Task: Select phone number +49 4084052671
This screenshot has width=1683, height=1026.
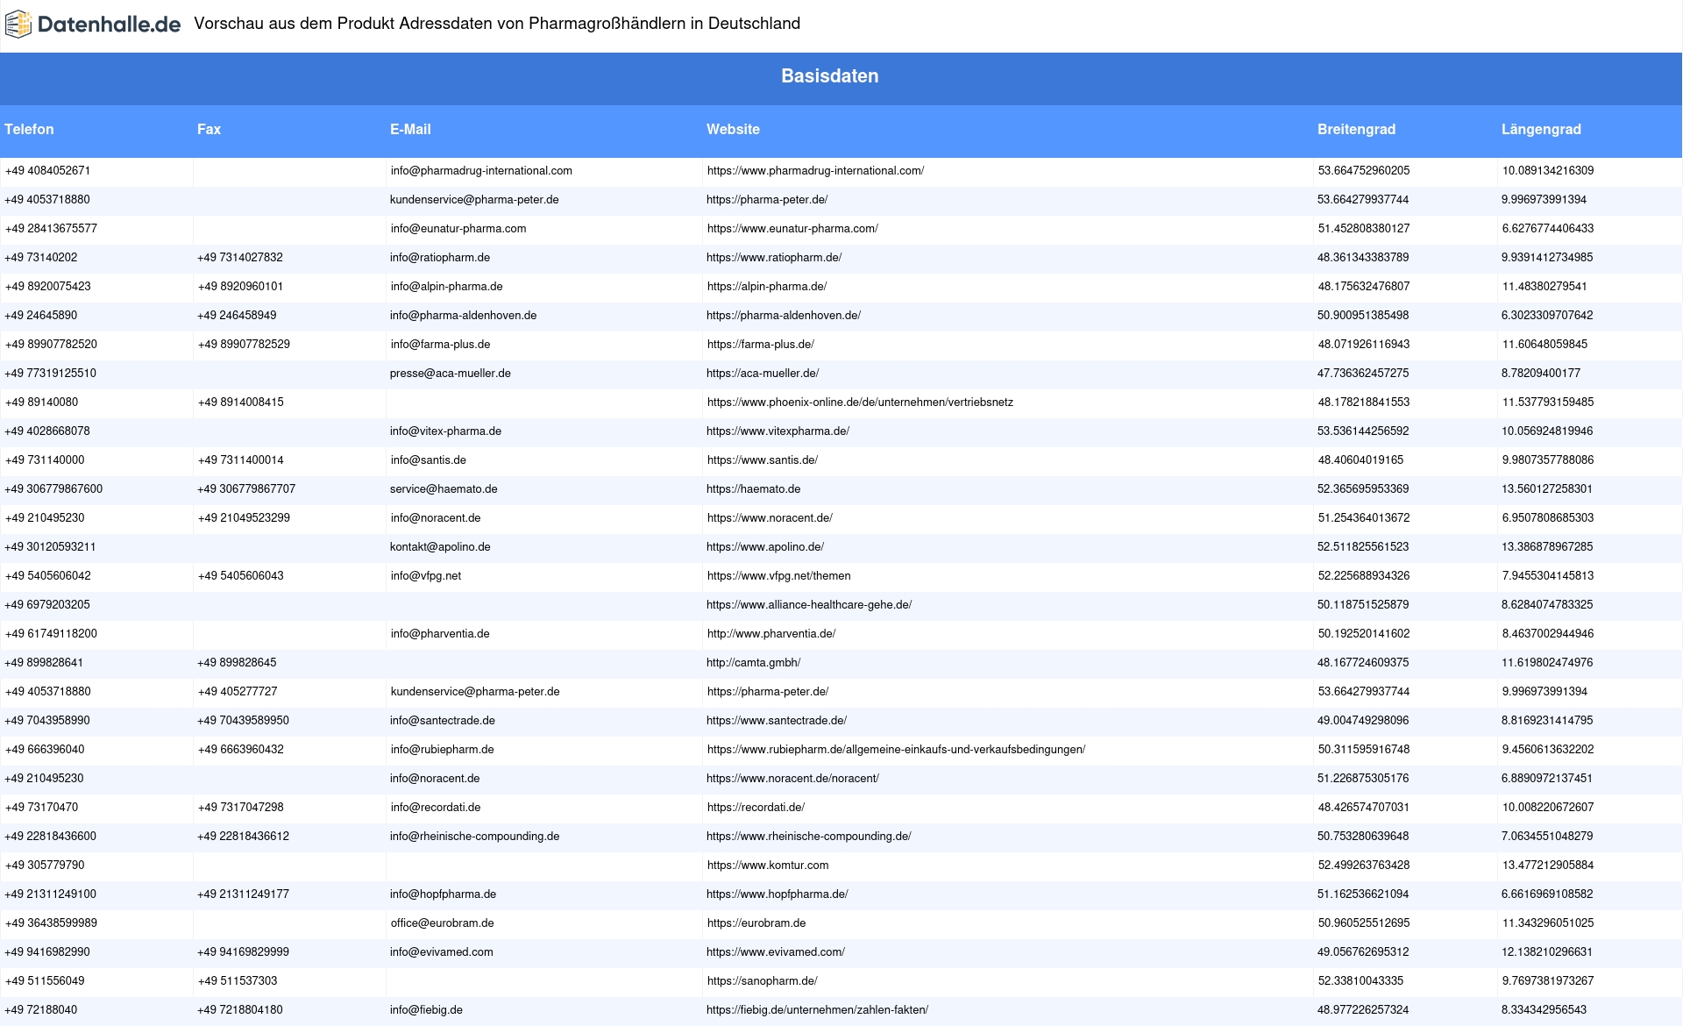Action: click(x=48, y=171)
